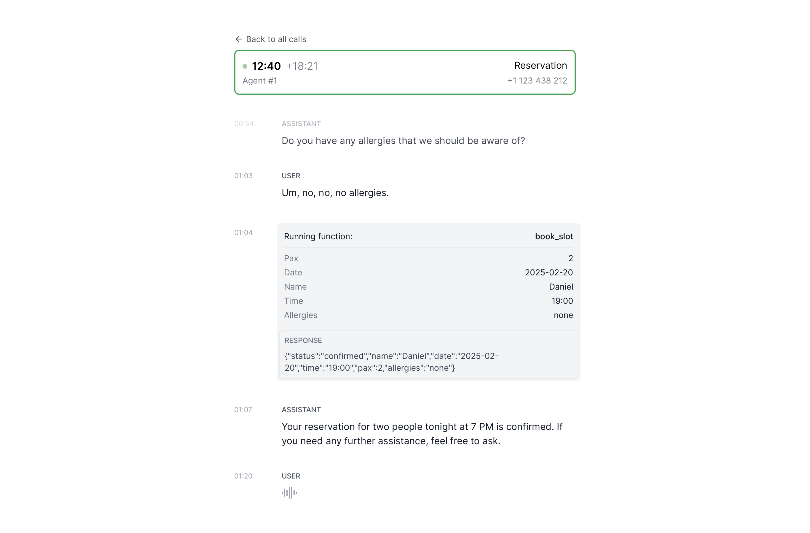Click the back arrow icon

pos(239,39)
